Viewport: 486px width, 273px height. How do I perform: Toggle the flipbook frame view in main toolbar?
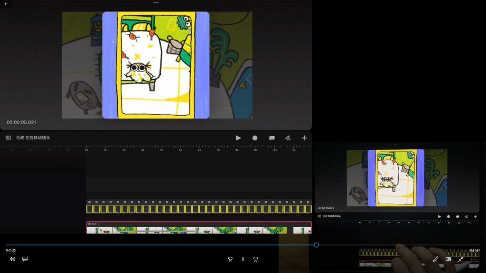(x=271, y=138)
